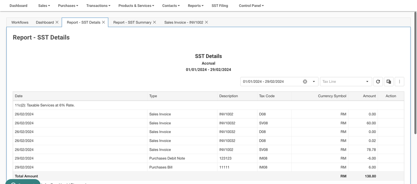Click the vertical page scrollbar

[415, 73]
